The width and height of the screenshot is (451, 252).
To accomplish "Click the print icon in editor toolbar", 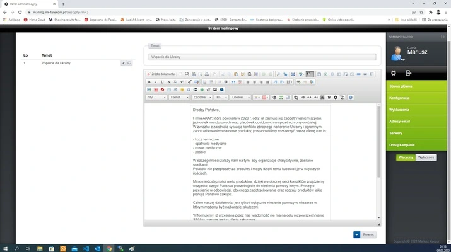I will pyautogui.click(x=206, y=74).
